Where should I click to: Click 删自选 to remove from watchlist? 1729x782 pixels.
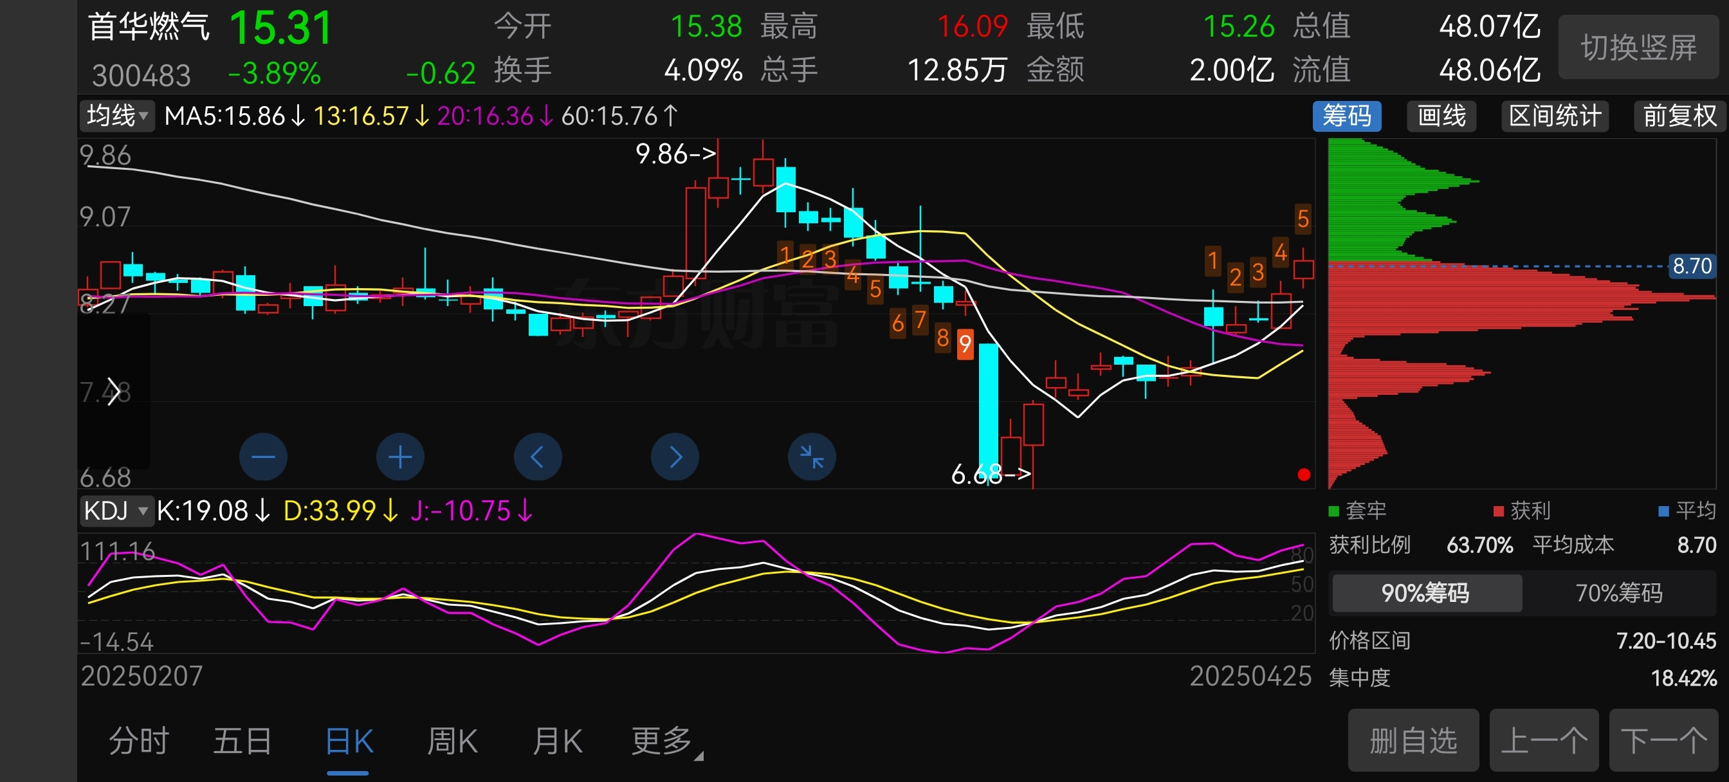tap(1413, 740)
